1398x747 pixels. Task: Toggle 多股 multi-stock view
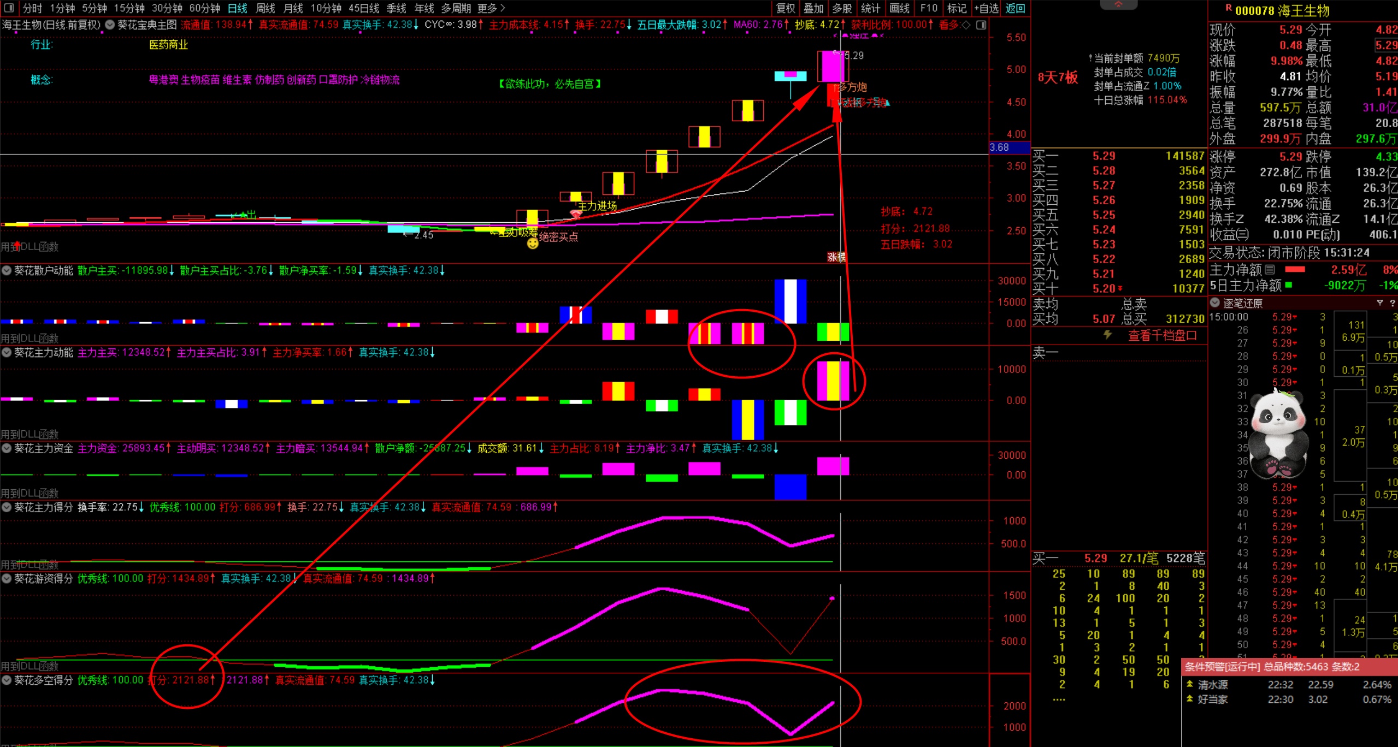[x=842, y=8]
